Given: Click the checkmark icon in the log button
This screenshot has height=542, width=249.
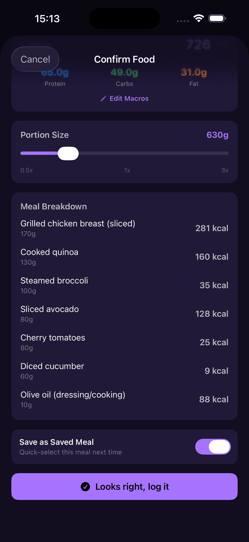Looking at the screenshot, I should pos(85,486).
